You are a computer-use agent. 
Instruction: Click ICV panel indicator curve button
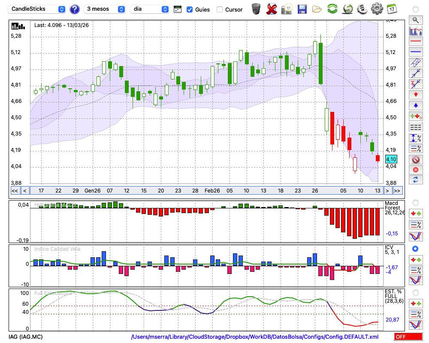tap(416, 280)
